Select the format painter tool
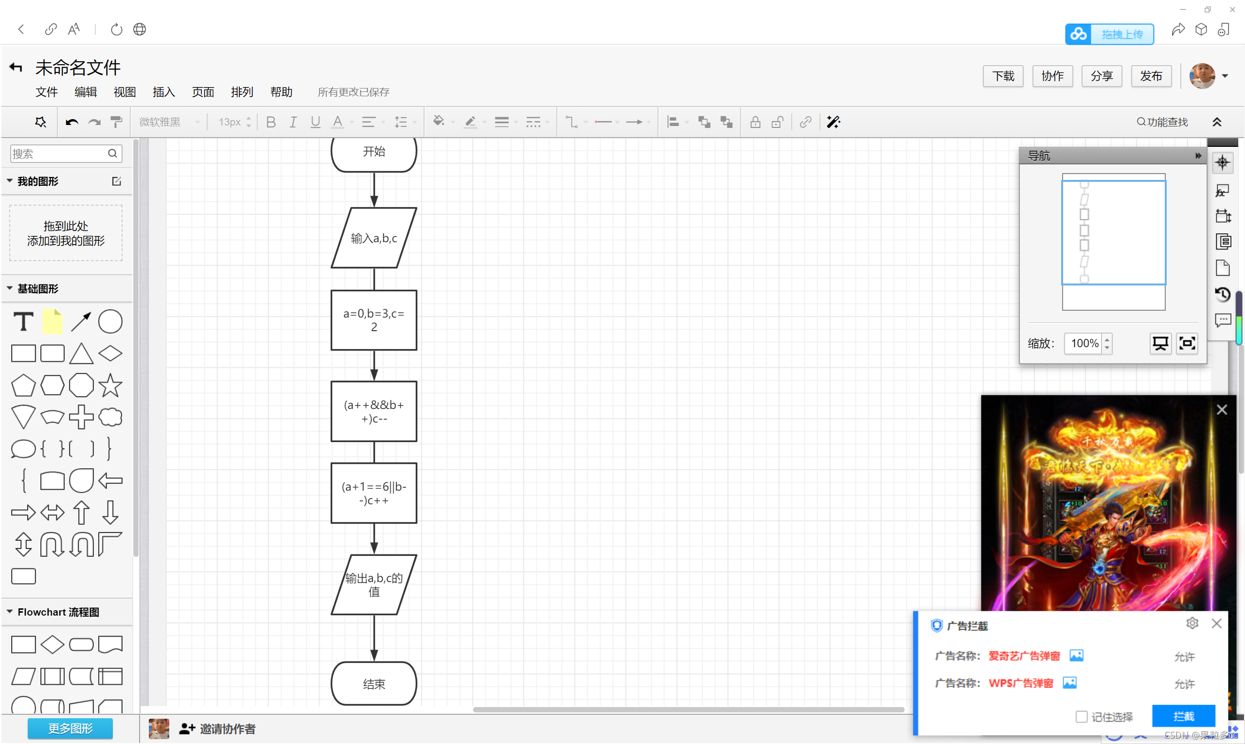The height and width of the screenshot is (744, 1245). click(x=116, y=122)
